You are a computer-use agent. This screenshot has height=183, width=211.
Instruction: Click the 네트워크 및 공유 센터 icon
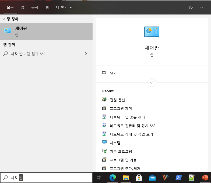[x=104, y=116]
